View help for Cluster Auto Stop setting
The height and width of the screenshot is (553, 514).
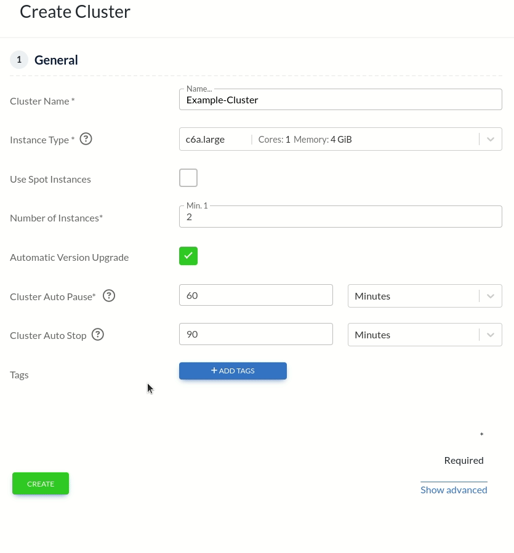click(97, 334)
